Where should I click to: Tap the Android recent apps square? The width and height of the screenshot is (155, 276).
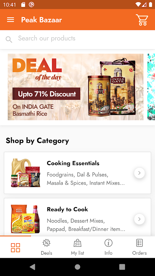[x=122, y=267]
